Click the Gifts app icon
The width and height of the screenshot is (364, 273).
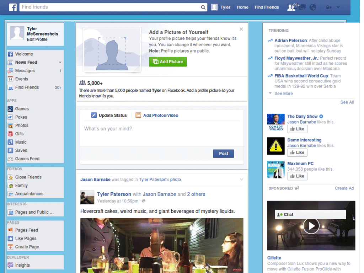pos(10,134)
